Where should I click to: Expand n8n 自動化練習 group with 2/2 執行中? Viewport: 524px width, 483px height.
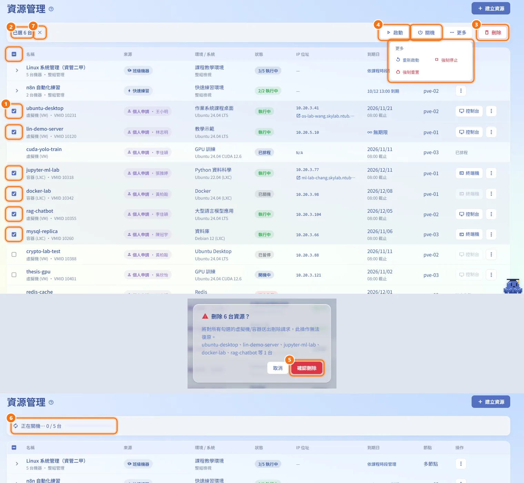click(x=17, y=91)
